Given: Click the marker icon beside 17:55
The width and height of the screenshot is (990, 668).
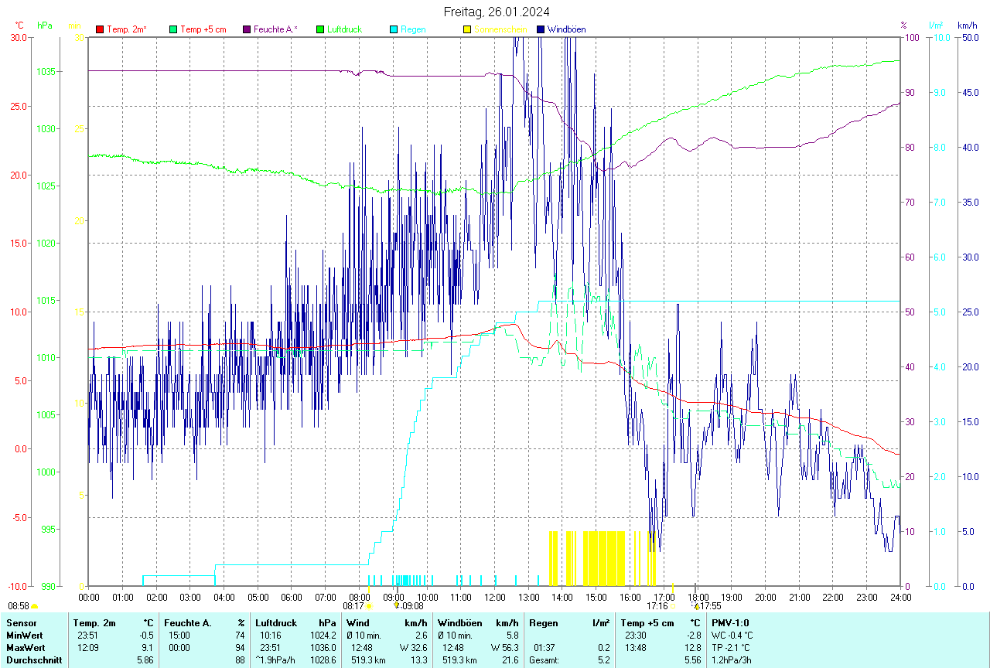Looking at the screenshot, I should (x=696, y=606).
